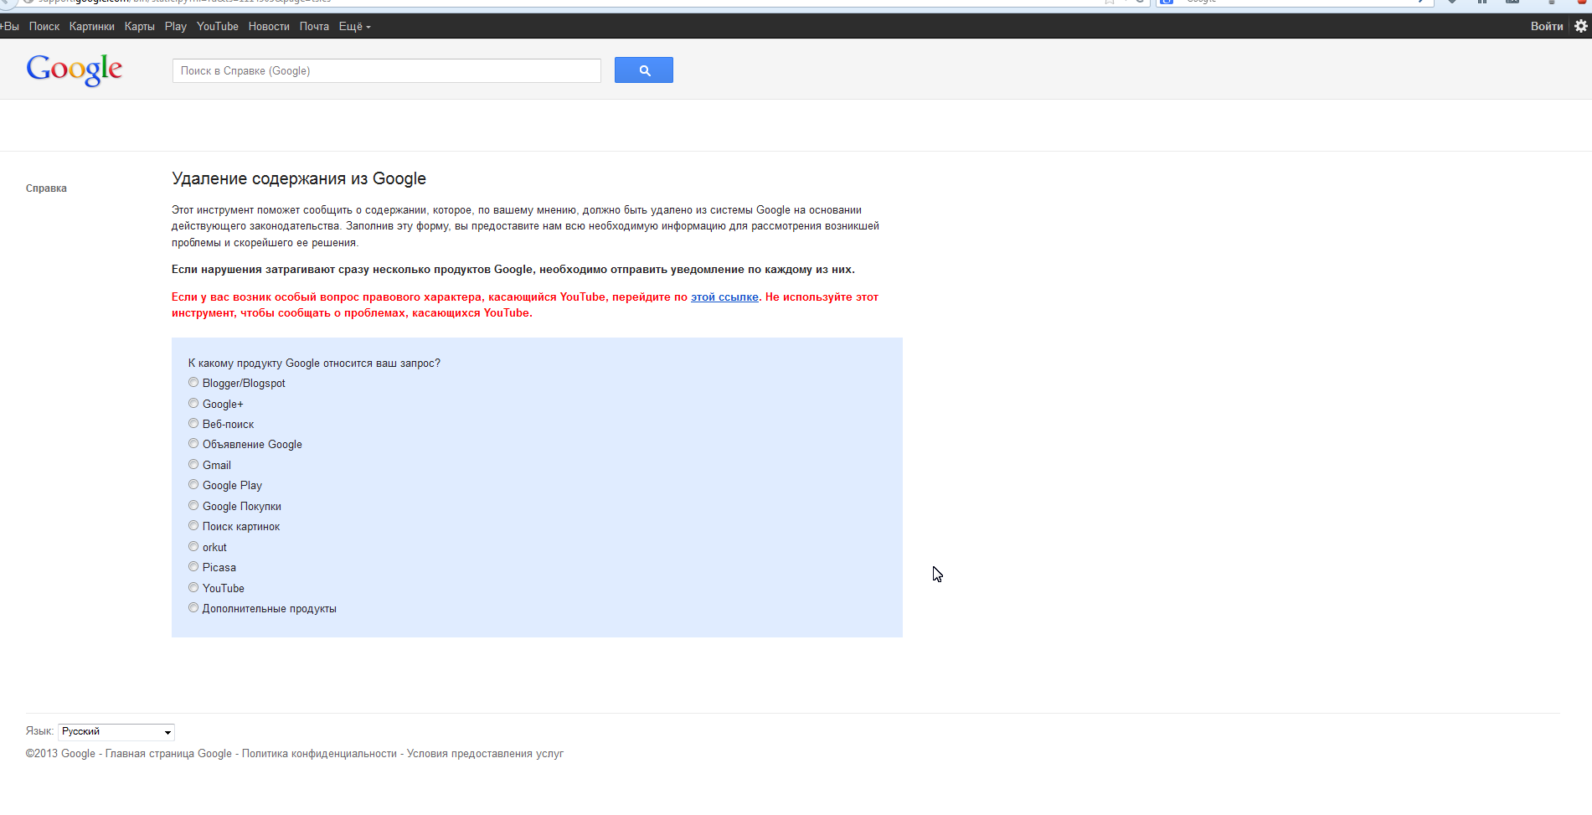The width and height of the screenshot is (1592, 815).
Task: Open Карты in the top bar
Action: point(140,27)
